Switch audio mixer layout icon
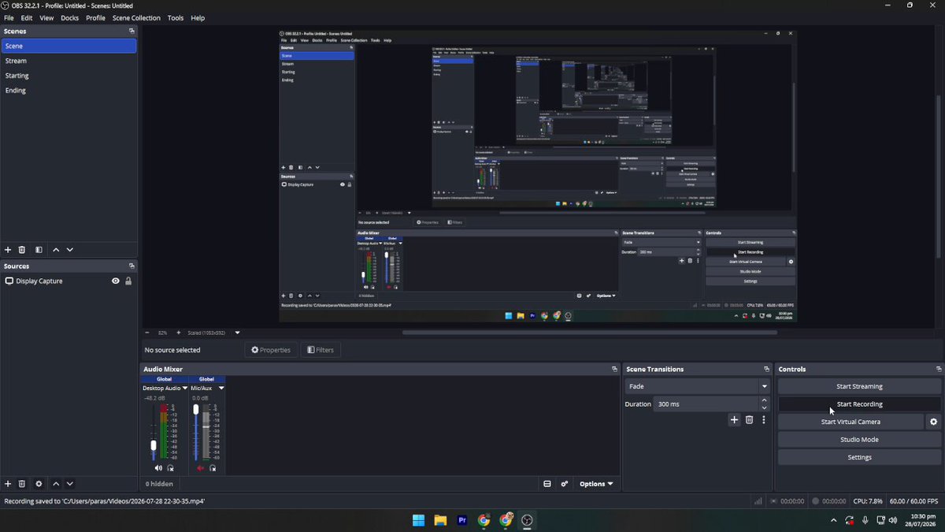This screenshot has height=532, width=945. (547, 484)
